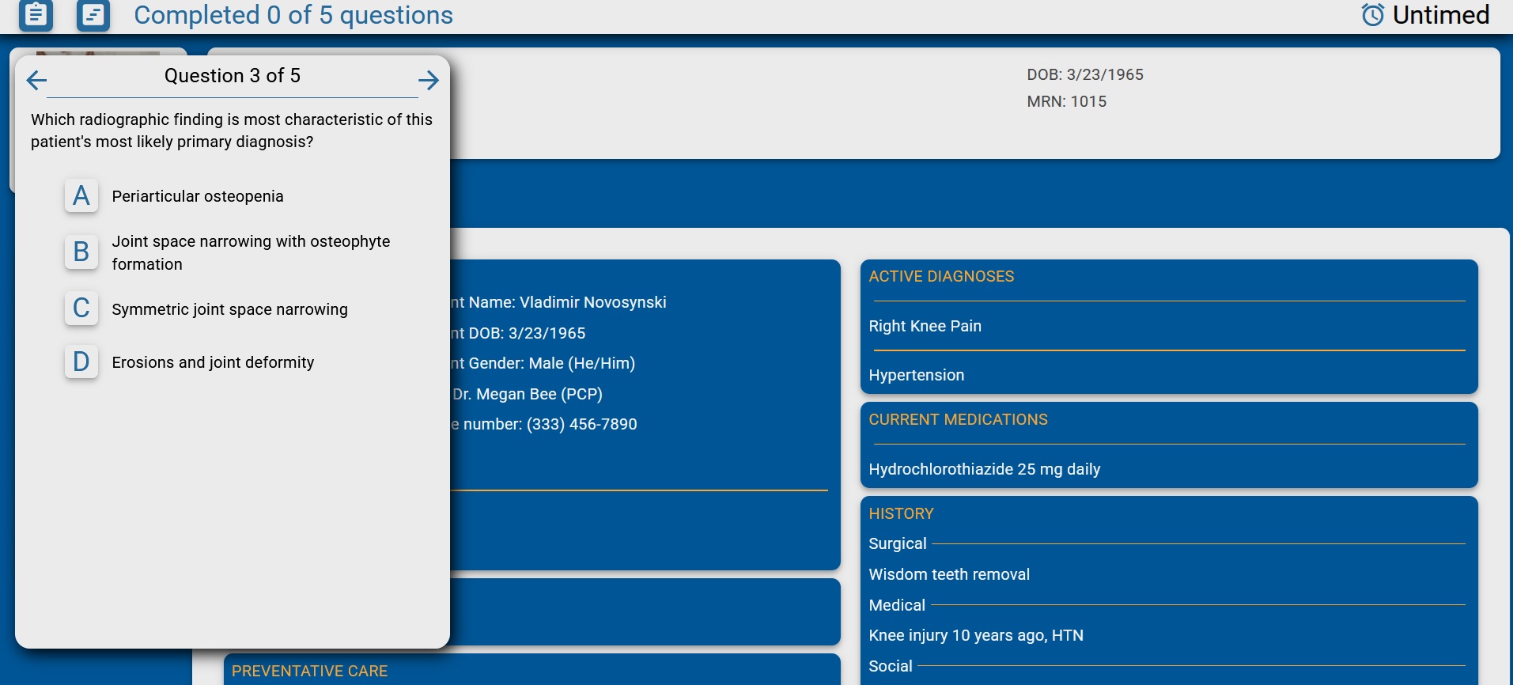Click the Gender: Male (He/Him) line
The width and height of the screenshot is (1513, 685).
click(543, 363)
